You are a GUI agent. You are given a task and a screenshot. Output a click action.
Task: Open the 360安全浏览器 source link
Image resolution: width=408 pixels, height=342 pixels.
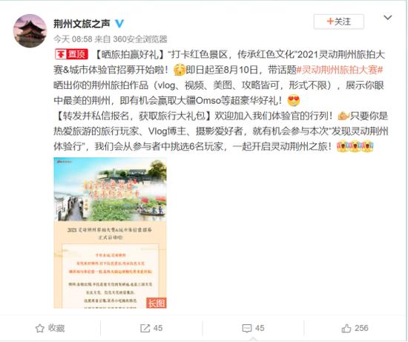tap(140, 39)
